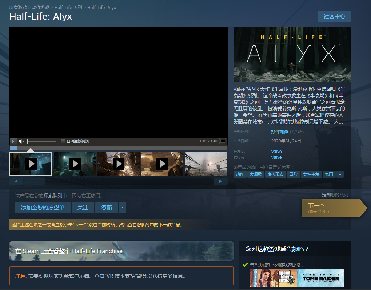Open Valve publisher link
The height and width of the screenshot is (290, 371).
coord(276,157)
